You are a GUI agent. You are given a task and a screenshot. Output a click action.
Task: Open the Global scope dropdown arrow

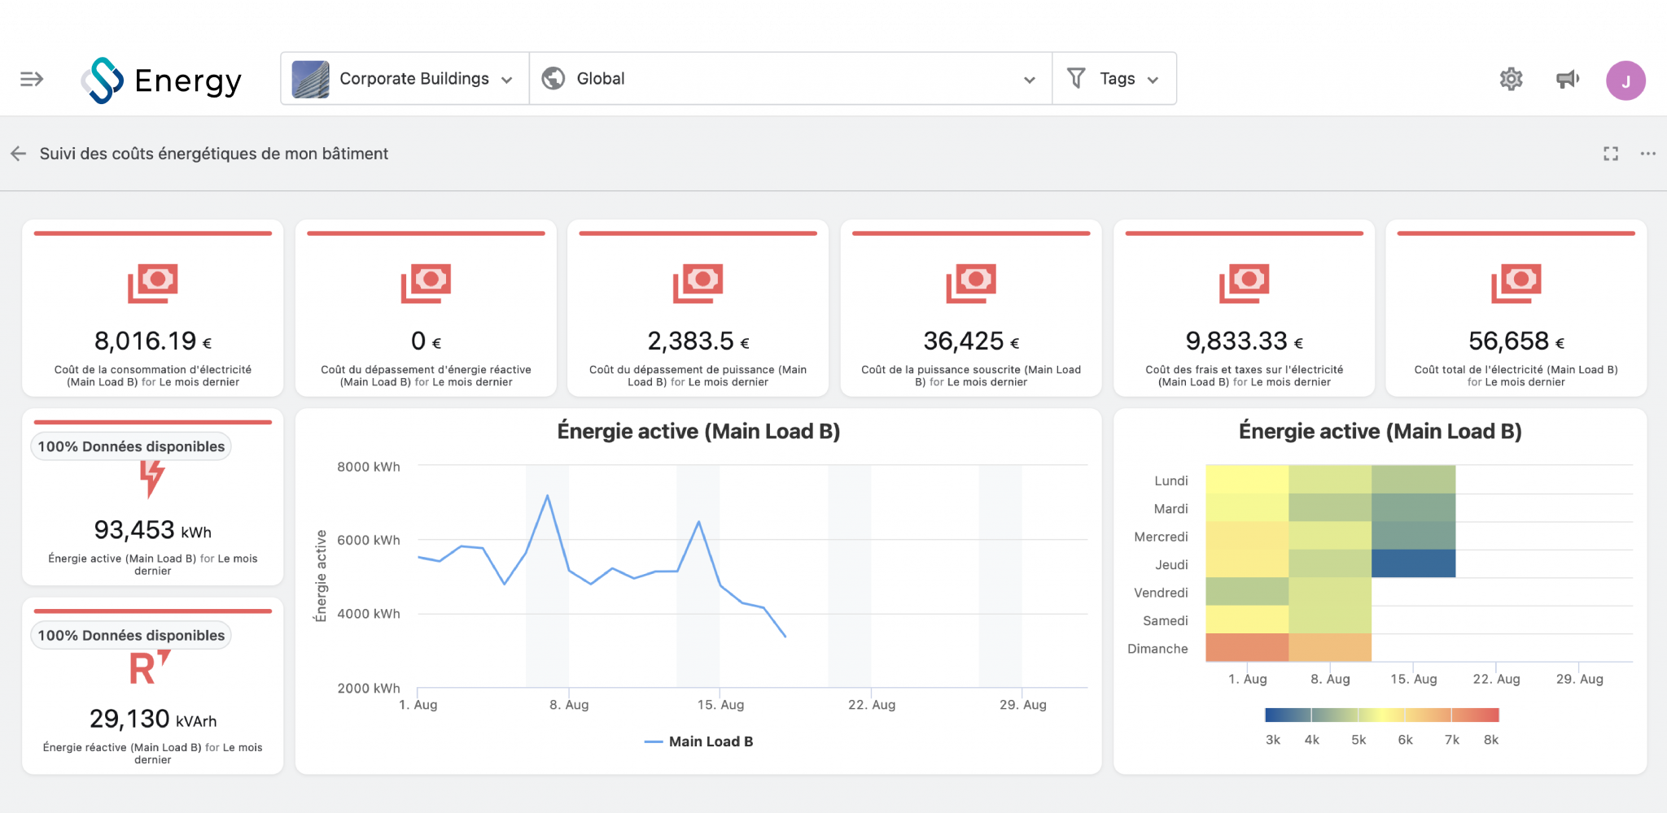click(1029, 80)
